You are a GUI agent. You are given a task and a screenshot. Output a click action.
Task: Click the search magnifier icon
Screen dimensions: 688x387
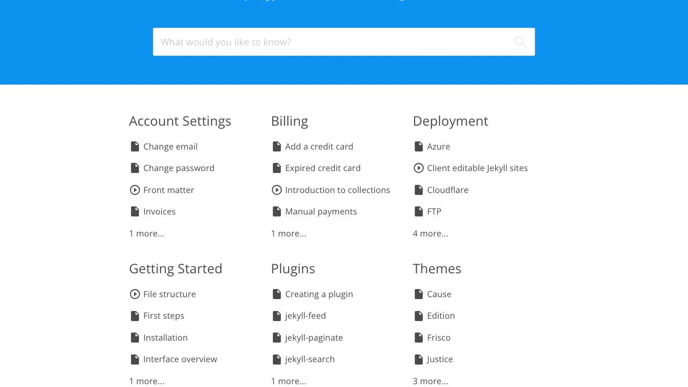tap(520, 42)
